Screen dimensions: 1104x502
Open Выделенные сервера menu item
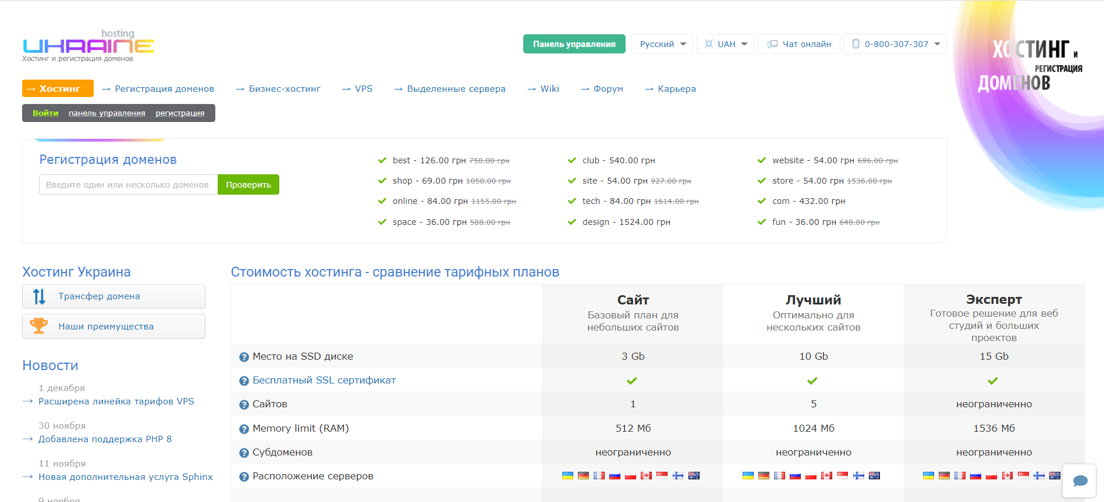coord(456,89)
